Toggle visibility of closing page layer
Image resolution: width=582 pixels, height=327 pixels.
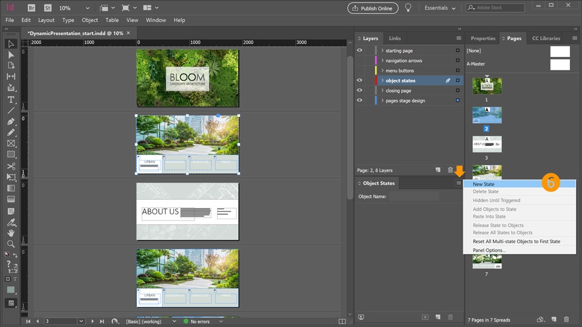[360, 90]
